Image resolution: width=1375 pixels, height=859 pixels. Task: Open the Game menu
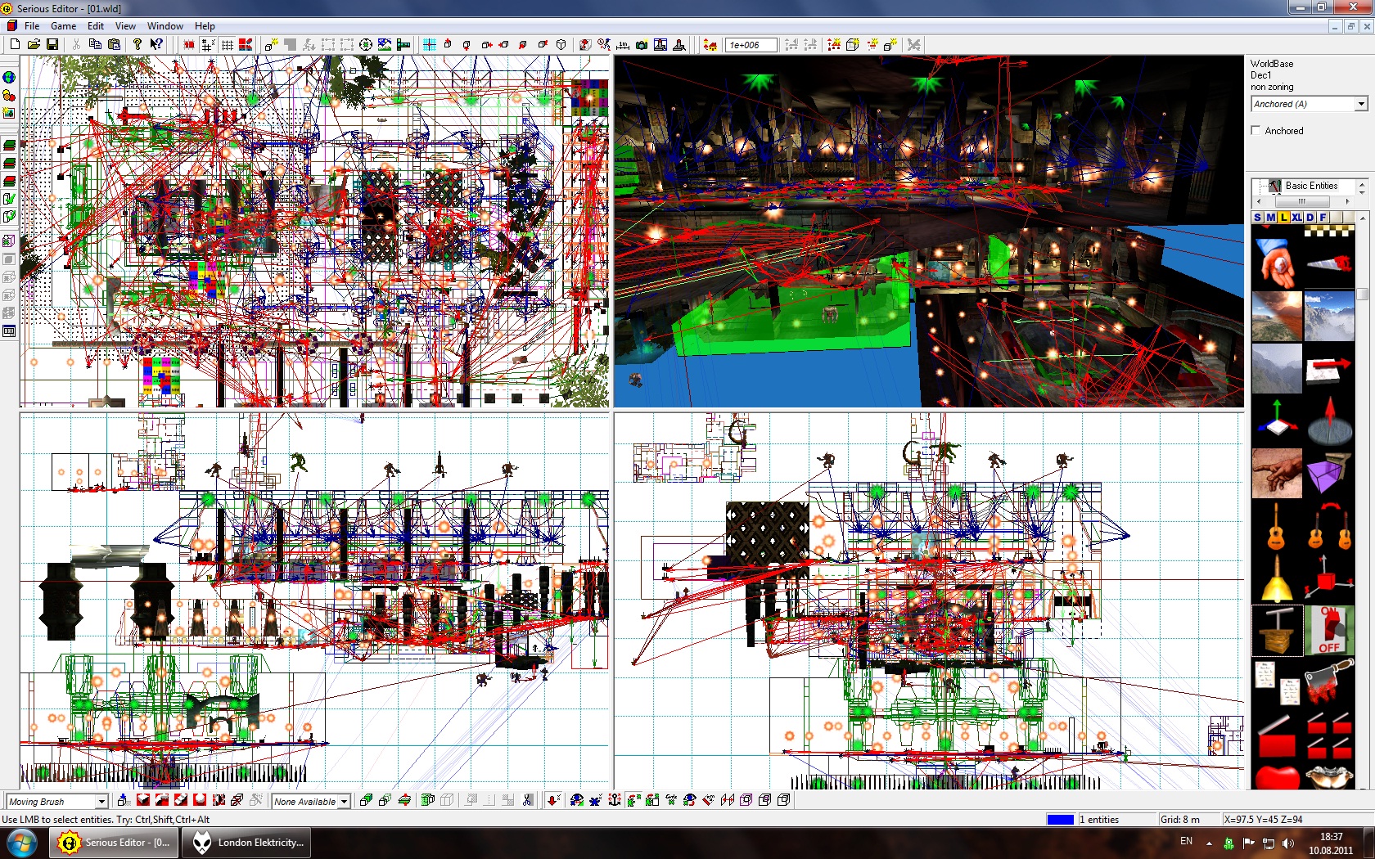coord(63,26)
